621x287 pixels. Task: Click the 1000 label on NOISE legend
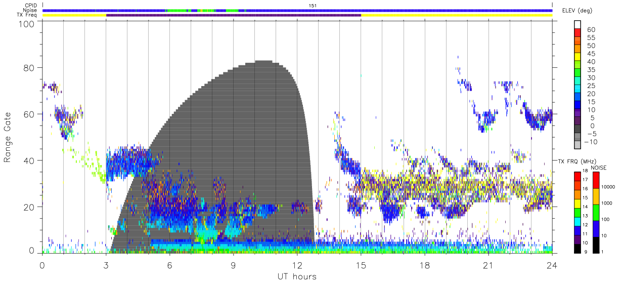pos(607,203)
